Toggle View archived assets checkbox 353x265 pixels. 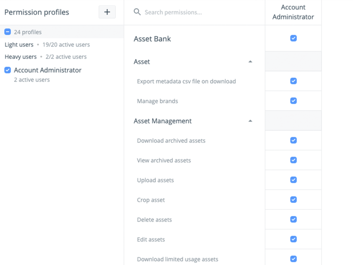[x=293, y=160]
